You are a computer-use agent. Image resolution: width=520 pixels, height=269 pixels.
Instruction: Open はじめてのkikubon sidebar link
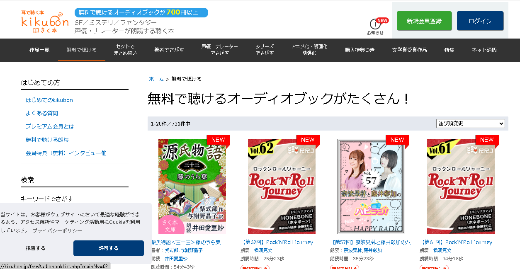(x=49, y=100)
